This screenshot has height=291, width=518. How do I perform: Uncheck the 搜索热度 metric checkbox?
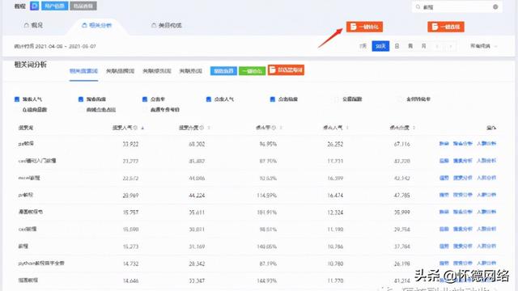[81, 99]
